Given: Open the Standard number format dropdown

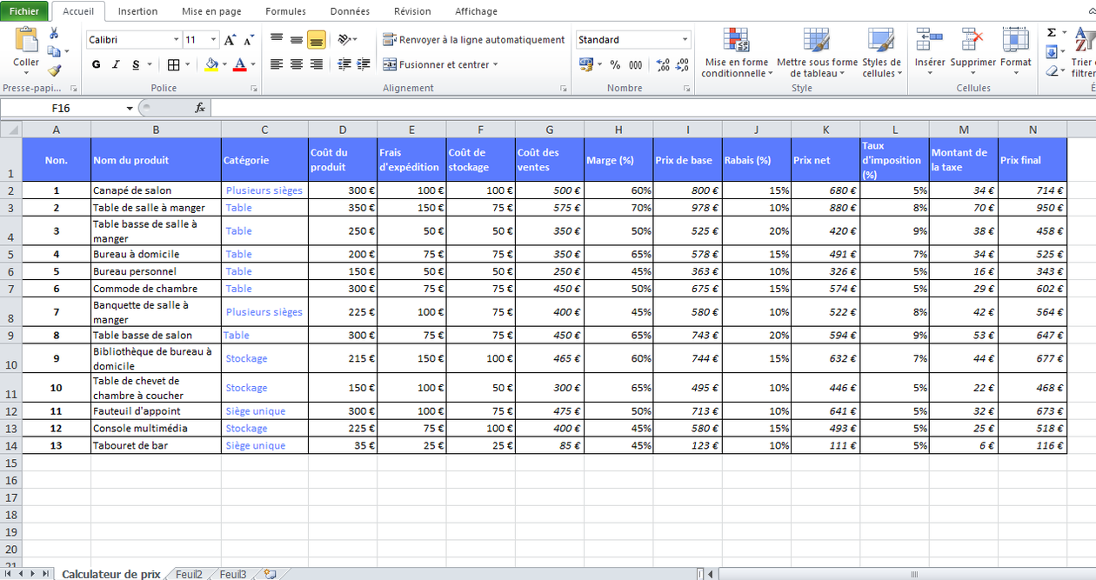Looking at the screenshot, I should point(685,39).
